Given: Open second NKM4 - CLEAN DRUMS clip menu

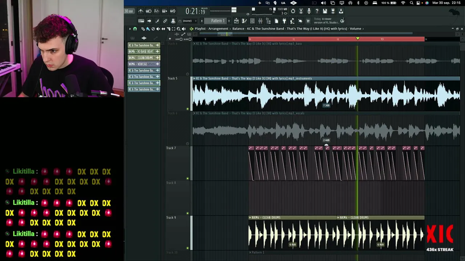Looking at the screenshot, I should (339, 217).
